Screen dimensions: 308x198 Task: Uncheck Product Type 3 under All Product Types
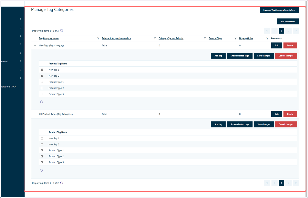click(42, 162)
